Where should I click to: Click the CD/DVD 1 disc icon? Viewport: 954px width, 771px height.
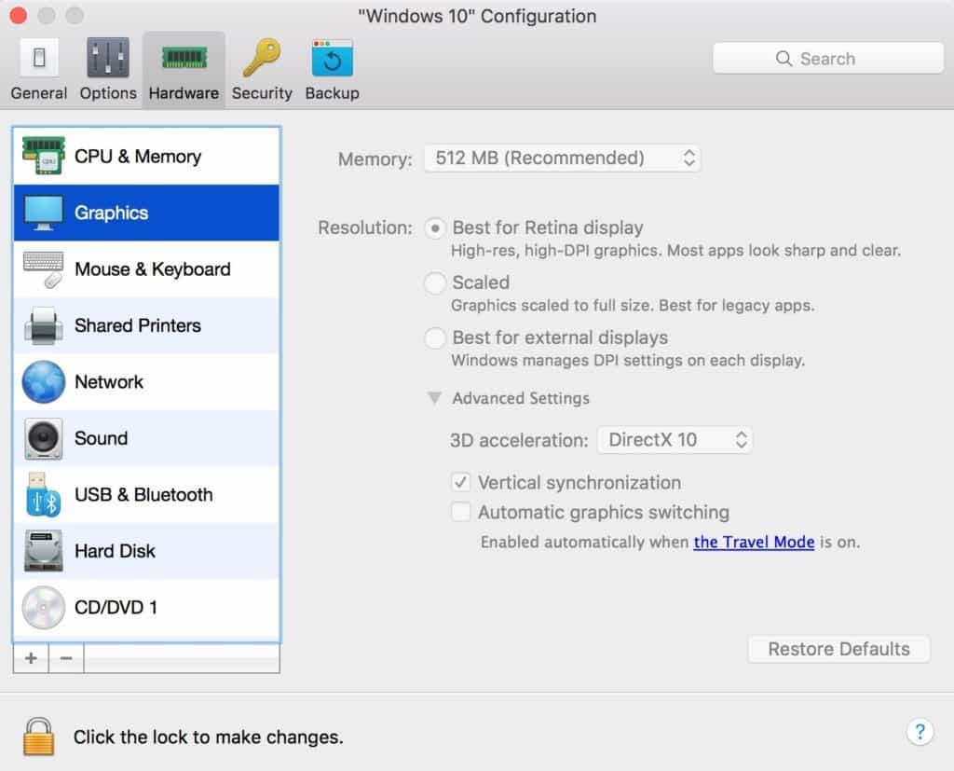(43, 607)
